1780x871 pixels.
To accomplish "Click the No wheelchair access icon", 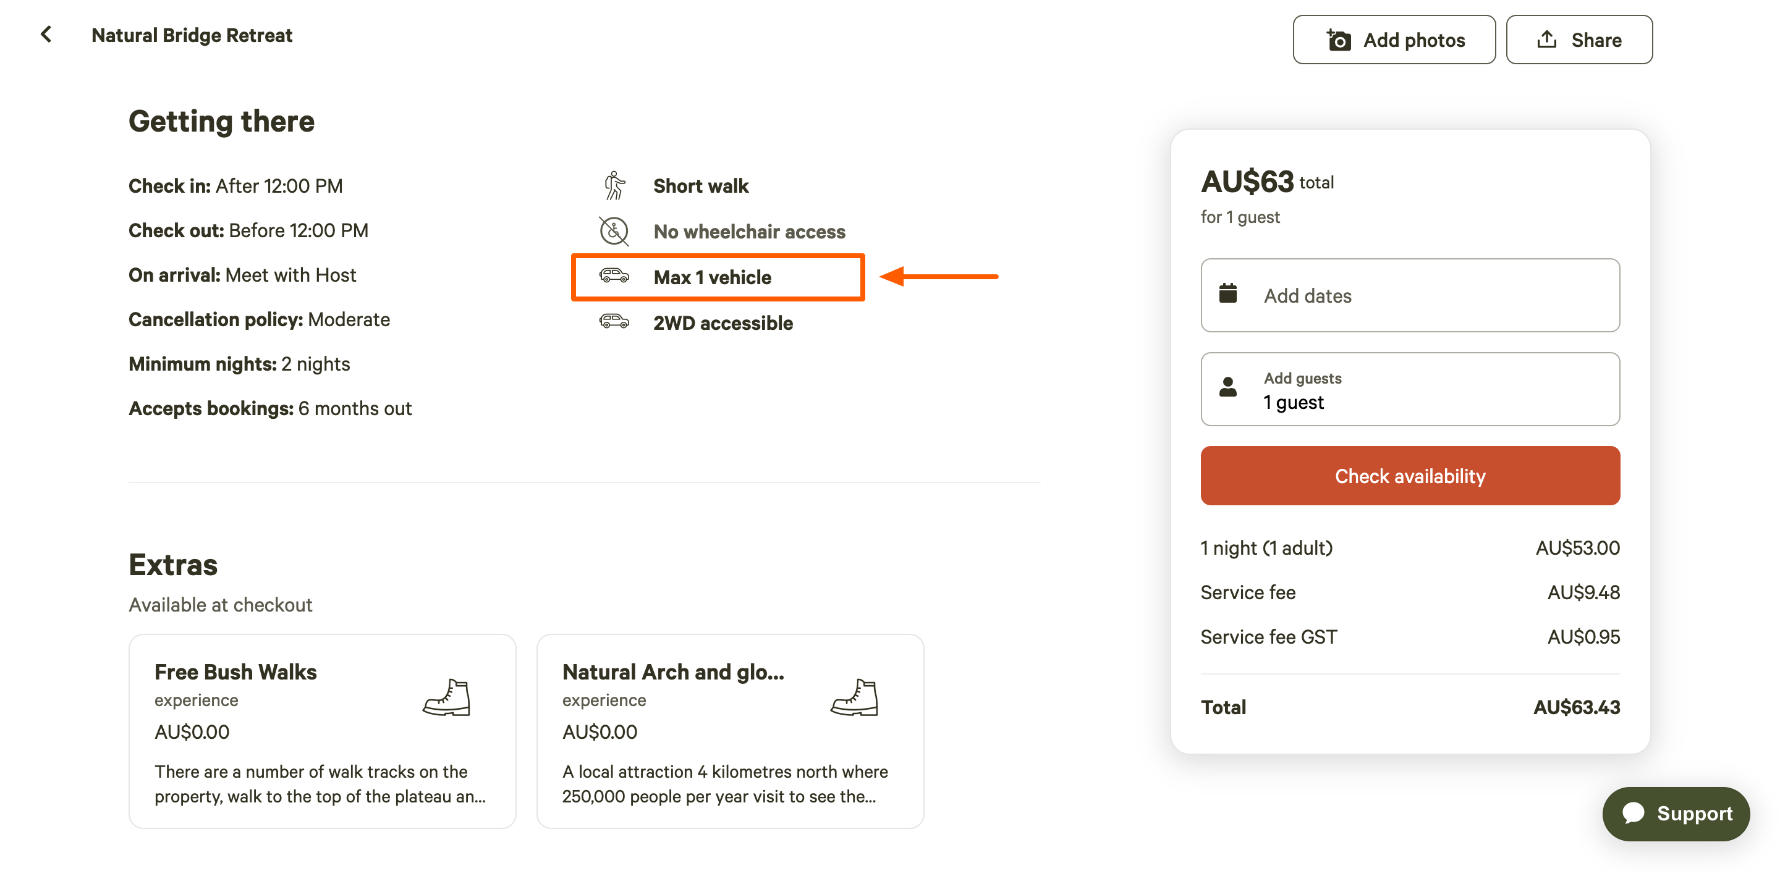I will click(614, 232).
